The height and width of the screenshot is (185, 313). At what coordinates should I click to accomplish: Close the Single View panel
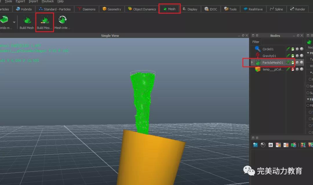coord(247,35)
